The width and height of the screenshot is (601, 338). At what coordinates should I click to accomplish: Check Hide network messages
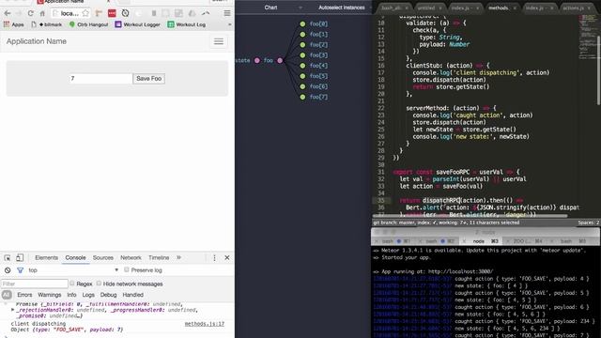(x=99, y=284)
